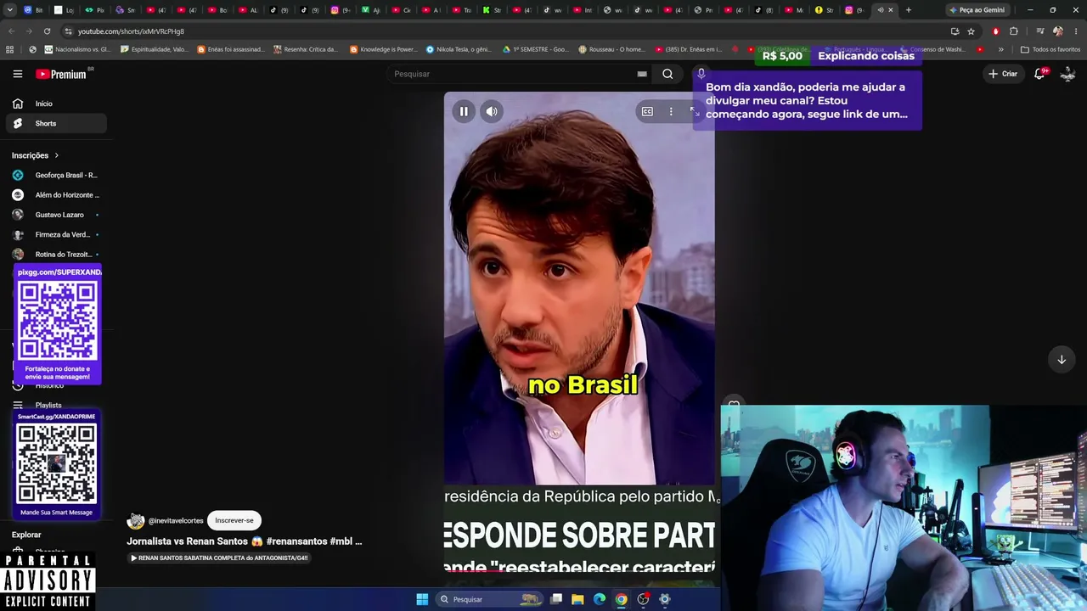Open Playlists in the sidebar
The width and height of the screenshot is (1087, 611).
tap(48, 405)
